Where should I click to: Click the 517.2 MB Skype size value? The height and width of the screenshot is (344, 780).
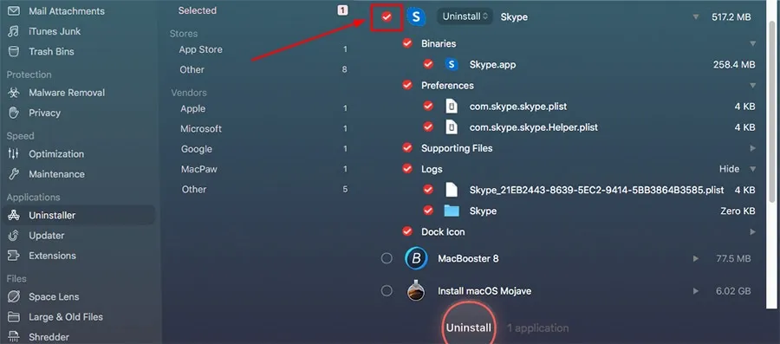[731, 17]
